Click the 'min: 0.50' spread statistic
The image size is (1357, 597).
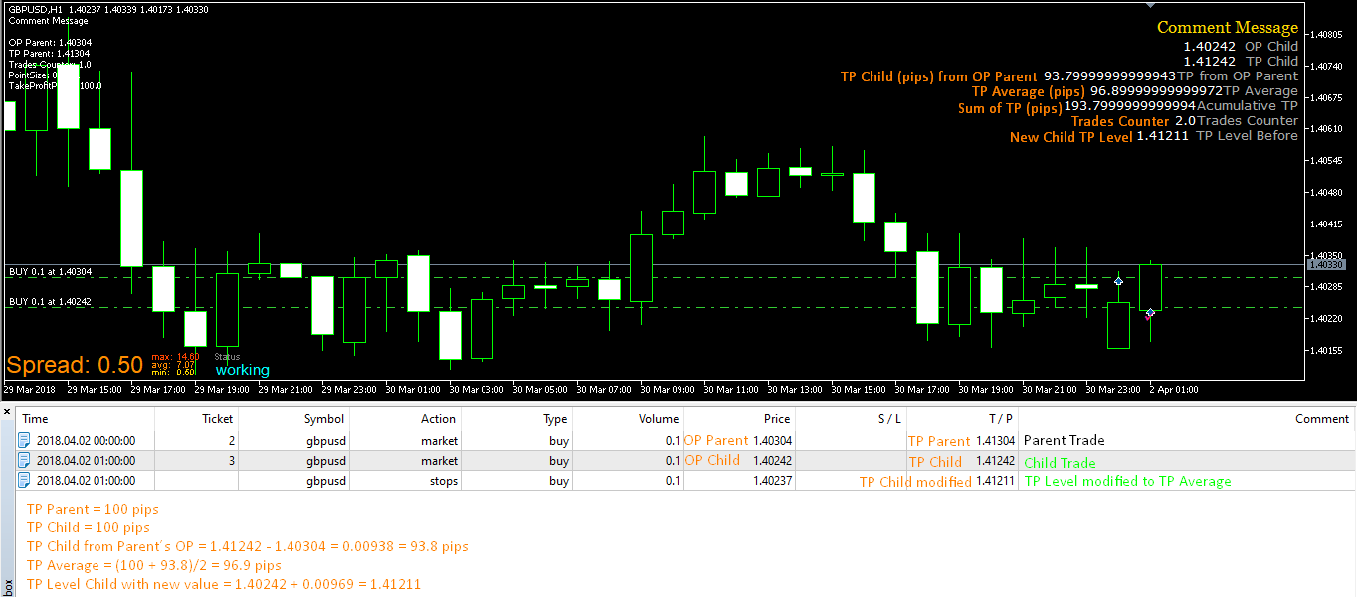click(173, 373)
